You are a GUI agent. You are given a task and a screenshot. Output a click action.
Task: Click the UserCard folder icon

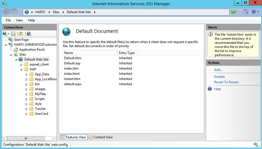(x=31, y=113)
